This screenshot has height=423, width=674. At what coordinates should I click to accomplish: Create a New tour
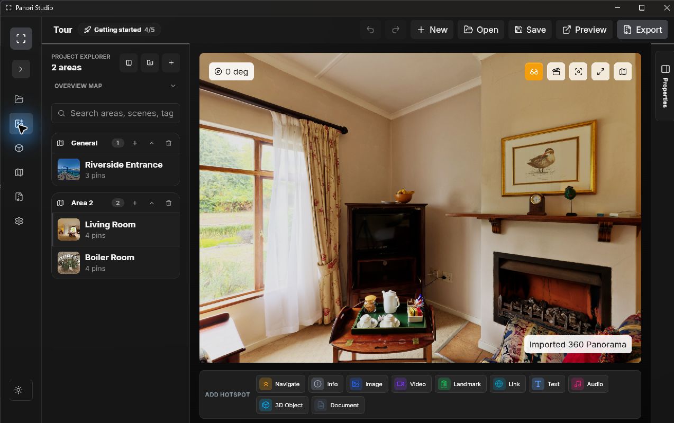432,30
